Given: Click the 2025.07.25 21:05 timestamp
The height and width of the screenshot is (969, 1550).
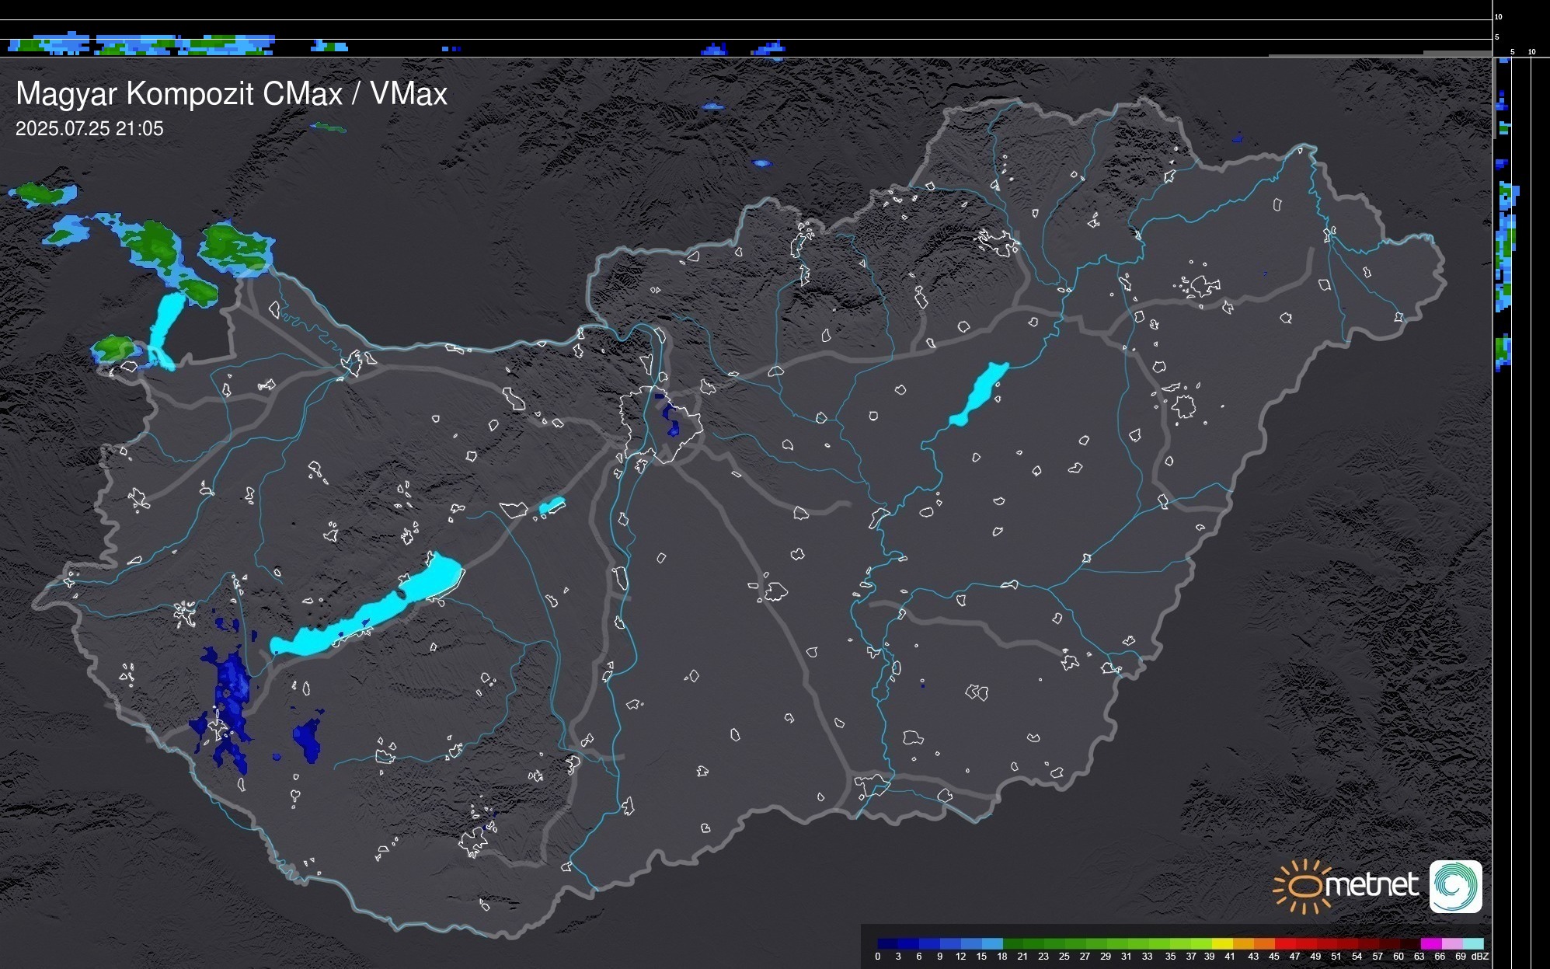Looking at the screenshot, I should [89, 129].
